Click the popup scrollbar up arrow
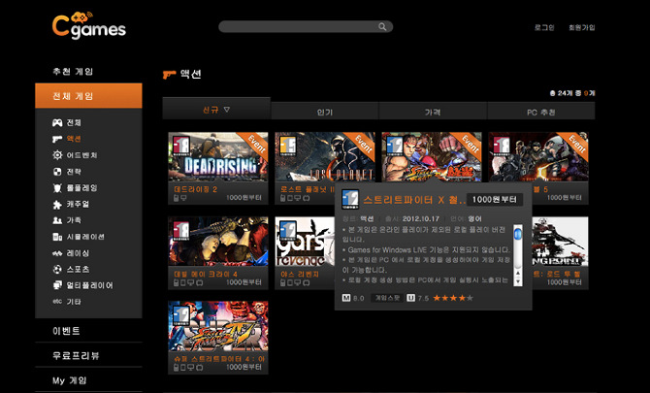Viewport: 650px width, 393px height. pos(518,274)
